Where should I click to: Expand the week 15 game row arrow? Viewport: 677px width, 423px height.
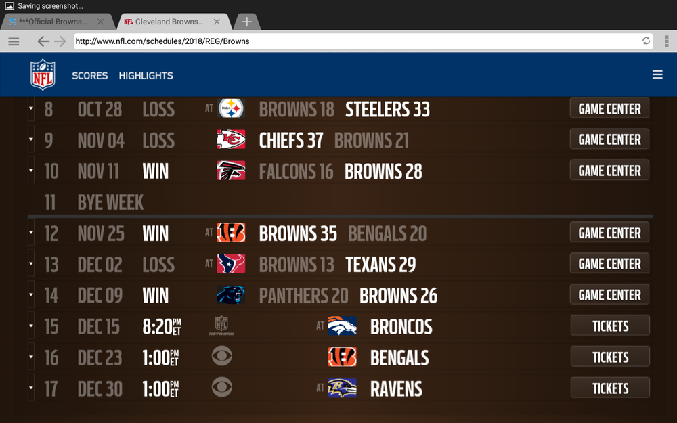[31, 326]
